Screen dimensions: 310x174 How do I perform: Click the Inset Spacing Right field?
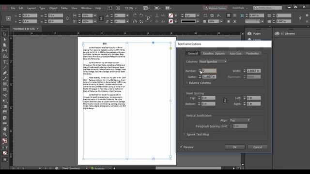click(x=254, y=104)
